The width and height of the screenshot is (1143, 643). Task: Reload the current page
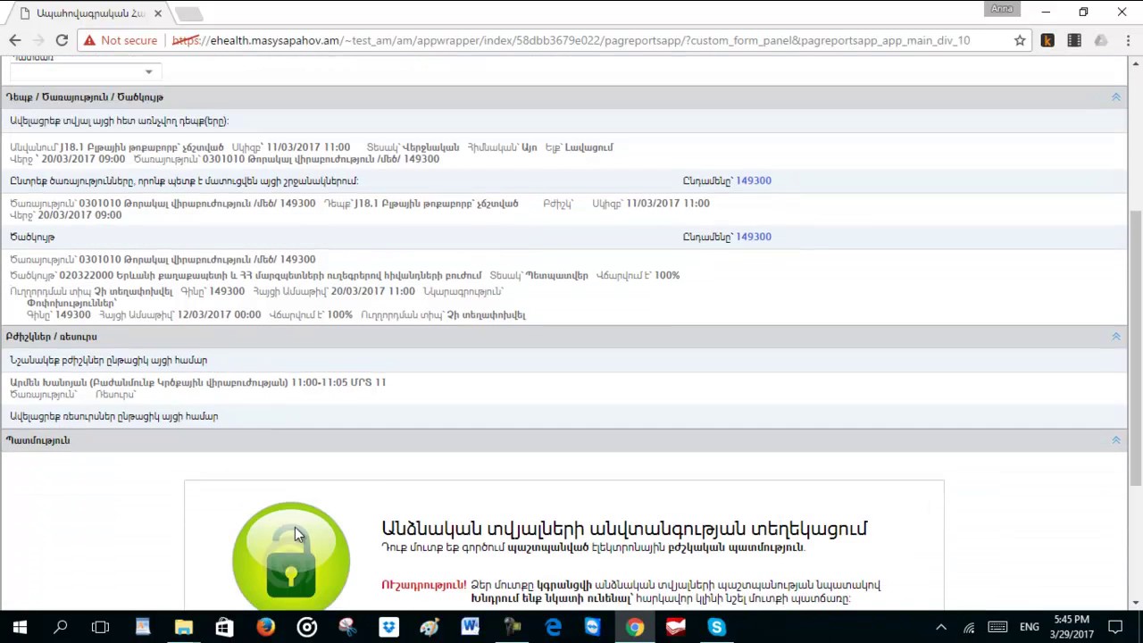tap(62, 40)
